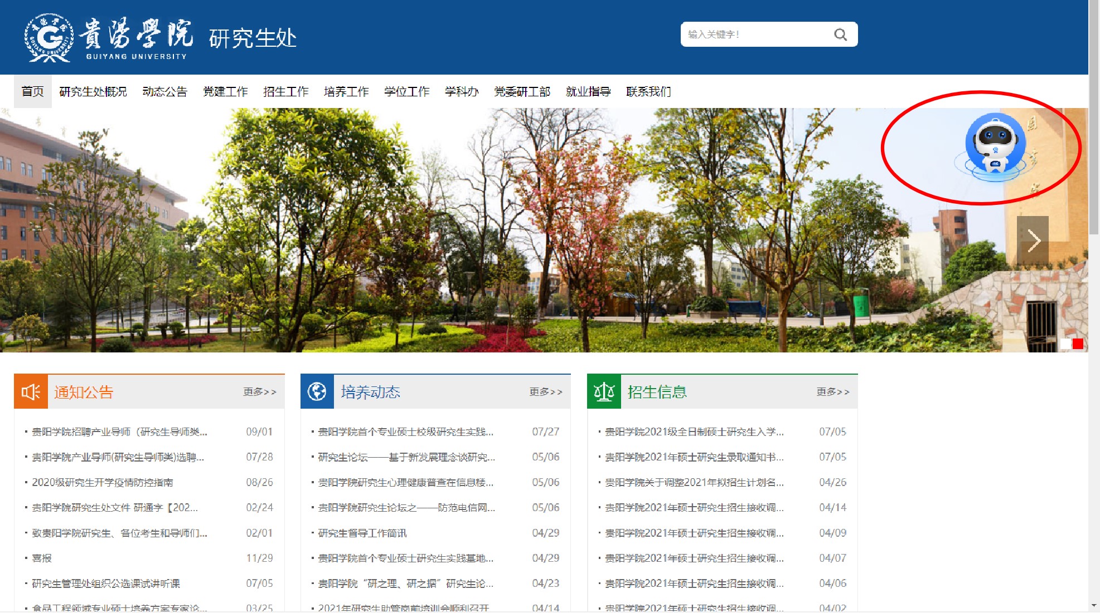Open the 研究生处概况 menu item
Screen dimensions: 1100x613
(93, 92)
